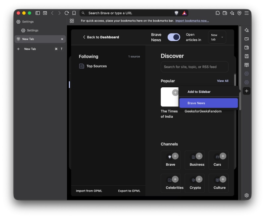Viewport: 265px width, 218px height.
Task: Open the apps grid icon in bookmarks bar
Action: click(72, 21)
